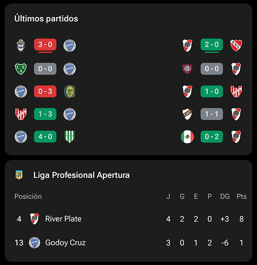Open the green 0 - 2 match result
Viewport: 257px width, 265px height.
click(211, 137)
